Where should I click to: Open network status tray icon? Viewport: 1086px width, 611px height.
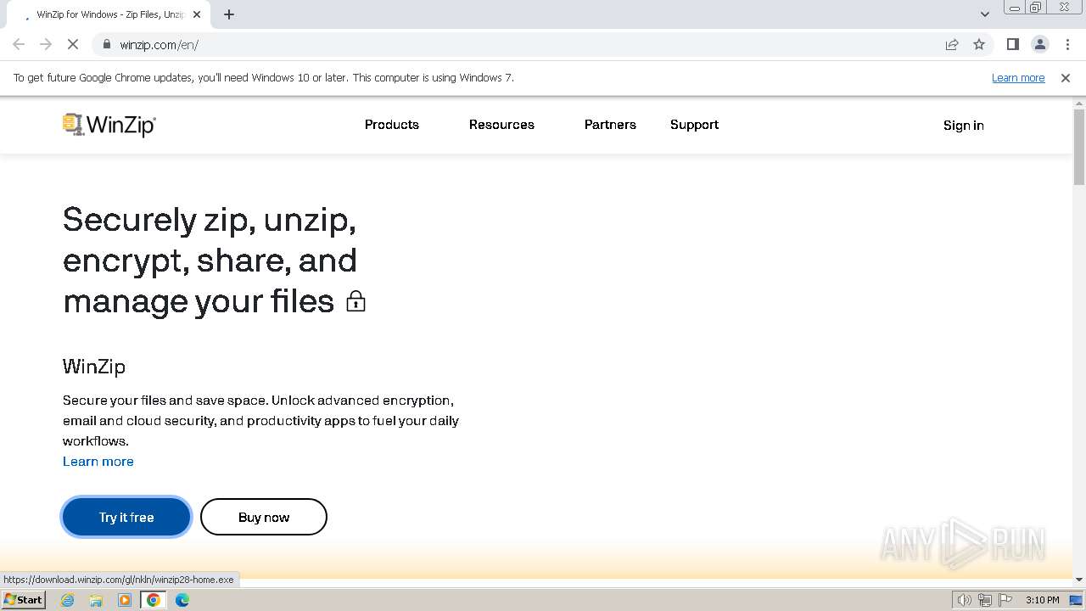[984, 600]
